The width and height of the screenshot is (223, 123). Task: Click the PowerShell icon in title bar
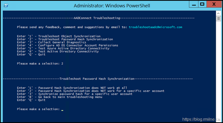[6, 5]
